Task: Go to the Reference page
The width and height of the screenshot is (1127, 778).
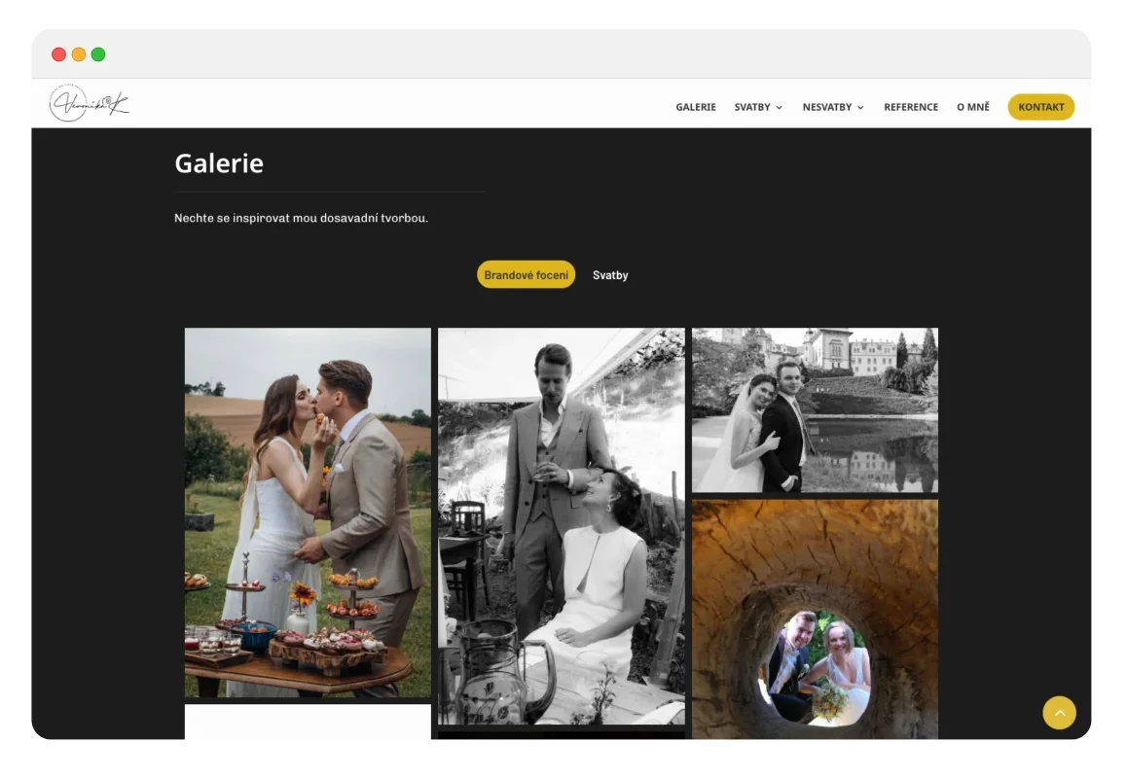Action: pyautogui.click(x=911, y=107)
